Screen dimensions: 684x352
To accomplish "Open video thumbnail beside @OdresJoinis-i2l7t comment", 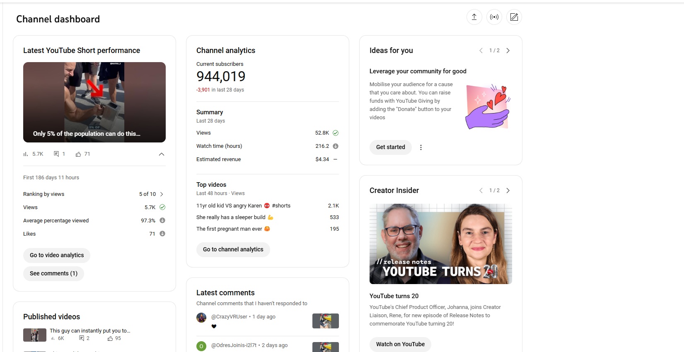I will tap(325, 347).
